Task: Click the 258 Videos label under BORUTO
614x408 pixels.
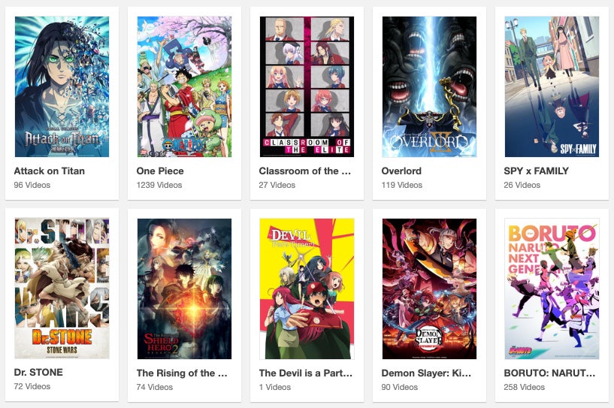Action: click(525, 387)
